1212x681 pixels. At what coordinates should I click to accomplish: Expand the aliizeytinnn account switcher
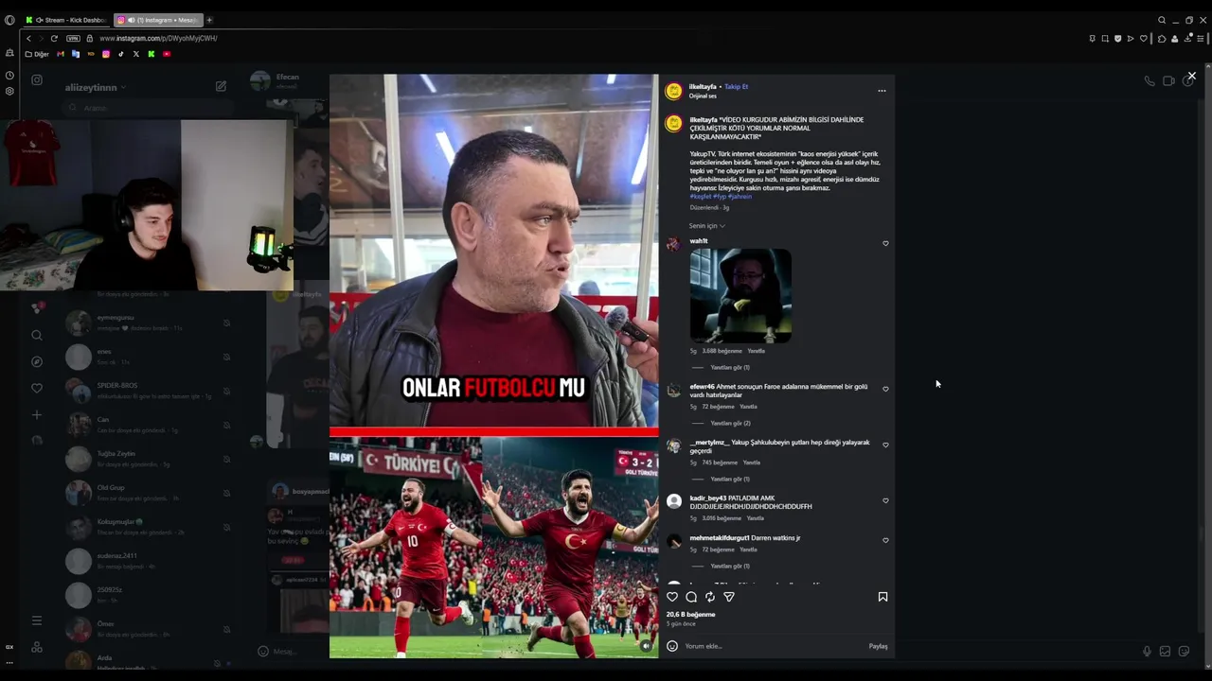pos(95,87)
